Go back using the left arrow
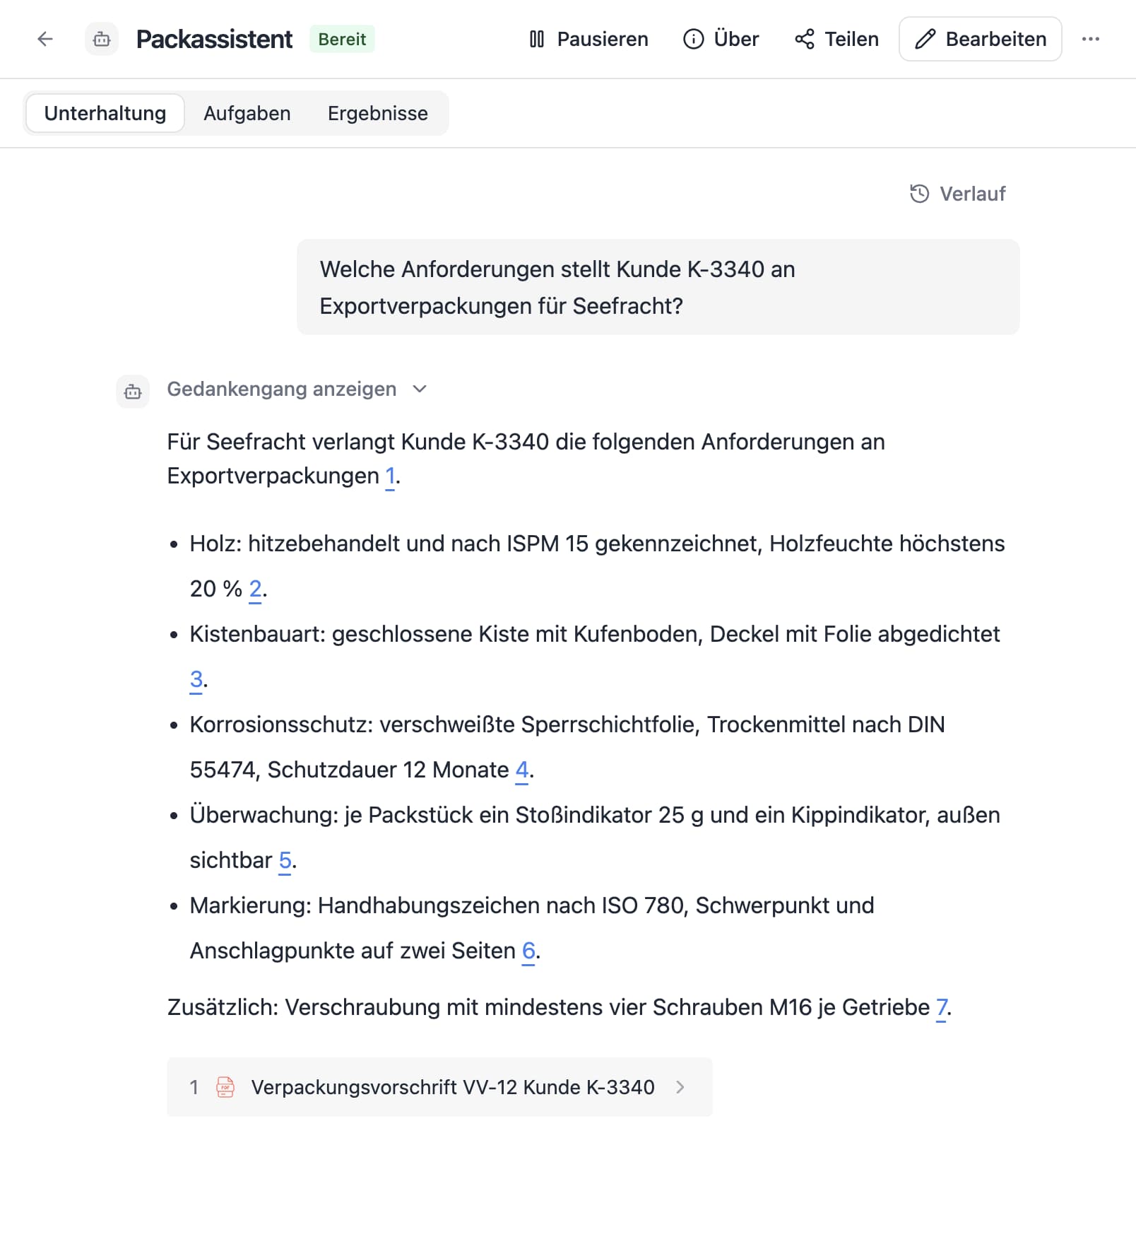Screen dimensions: 1136x1244 pyautogui.click(x=45, y=39)
